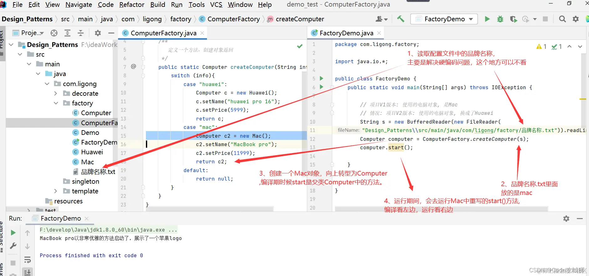The height and width of the screenshot is (276, 589).
Task: Expand the template package
Action: coord(56,191)
